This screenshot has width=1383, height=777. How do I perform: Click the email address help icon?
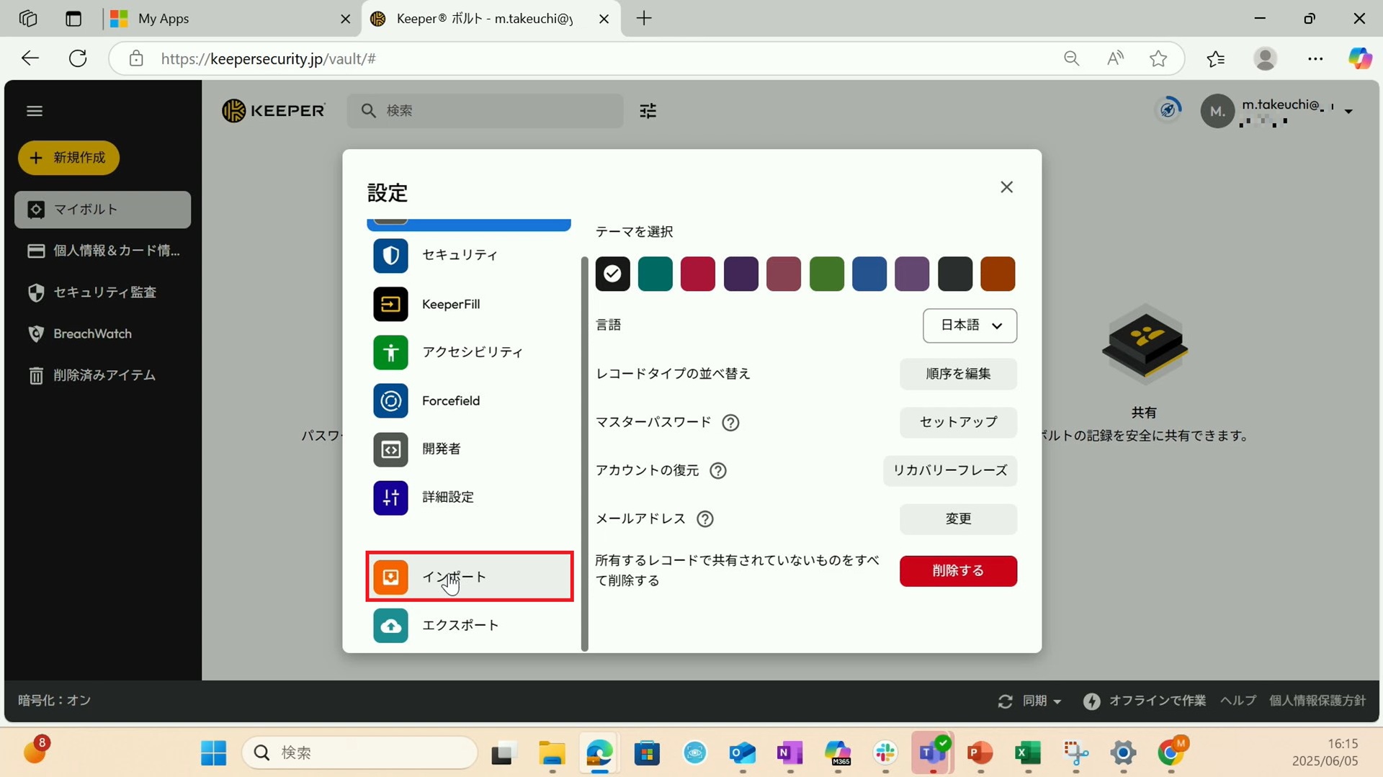coord(705,519)
